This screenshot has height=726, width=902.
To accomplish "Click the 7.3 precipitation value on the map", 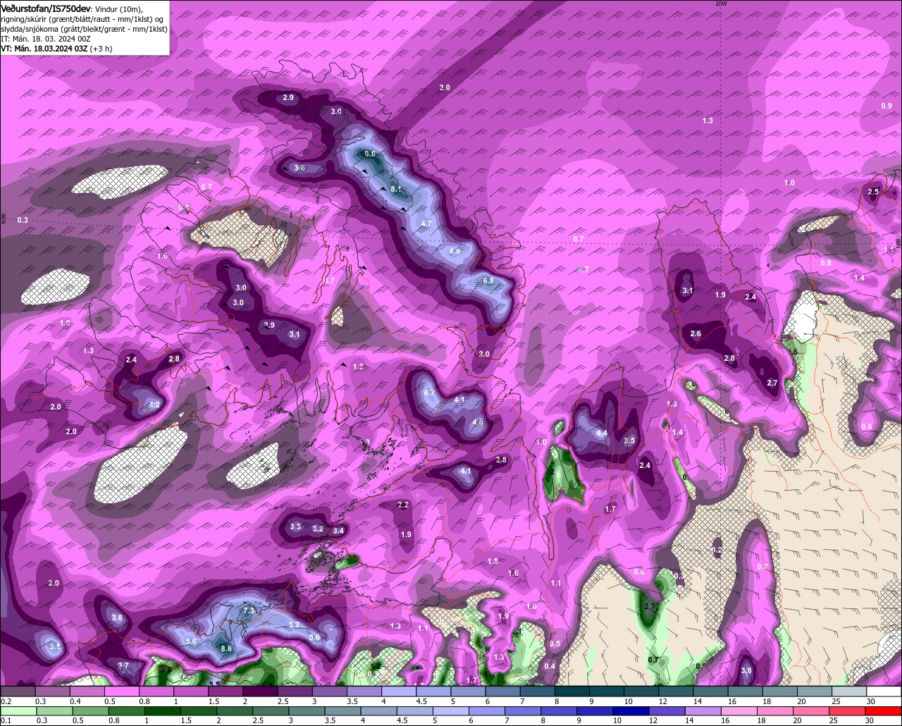I will coord(248,610).
